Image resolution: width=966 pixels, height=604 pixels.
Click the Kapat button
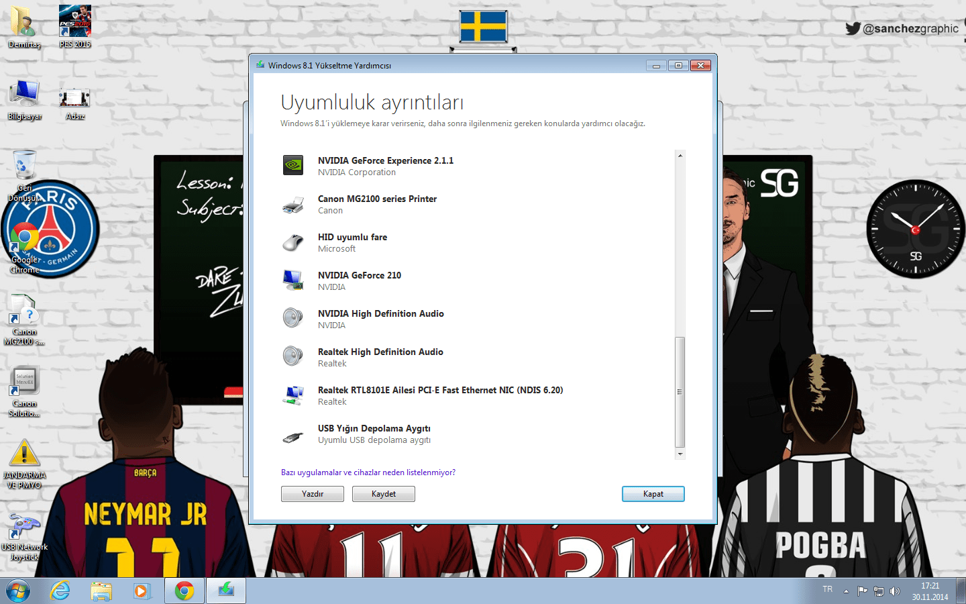pos(653,494)
